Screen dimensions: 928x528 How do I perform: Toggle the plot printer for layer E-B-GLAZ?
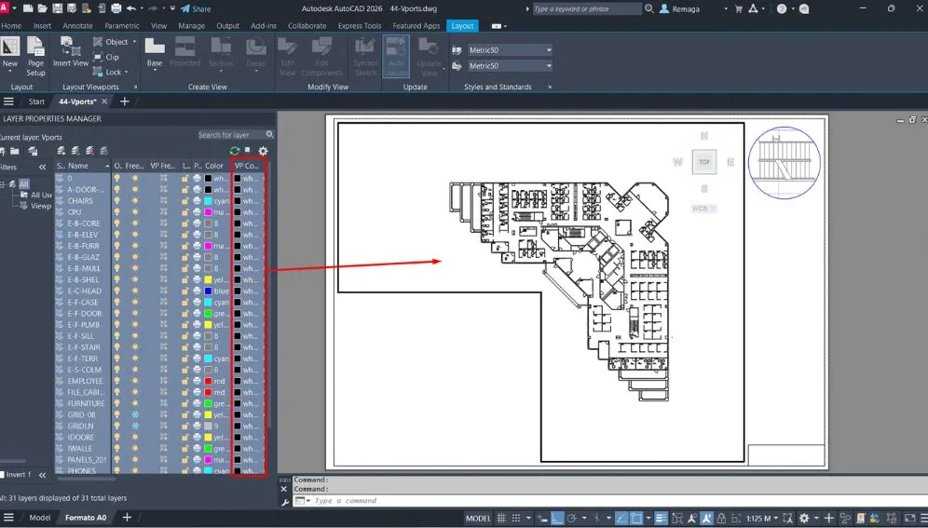pos(198,257)
